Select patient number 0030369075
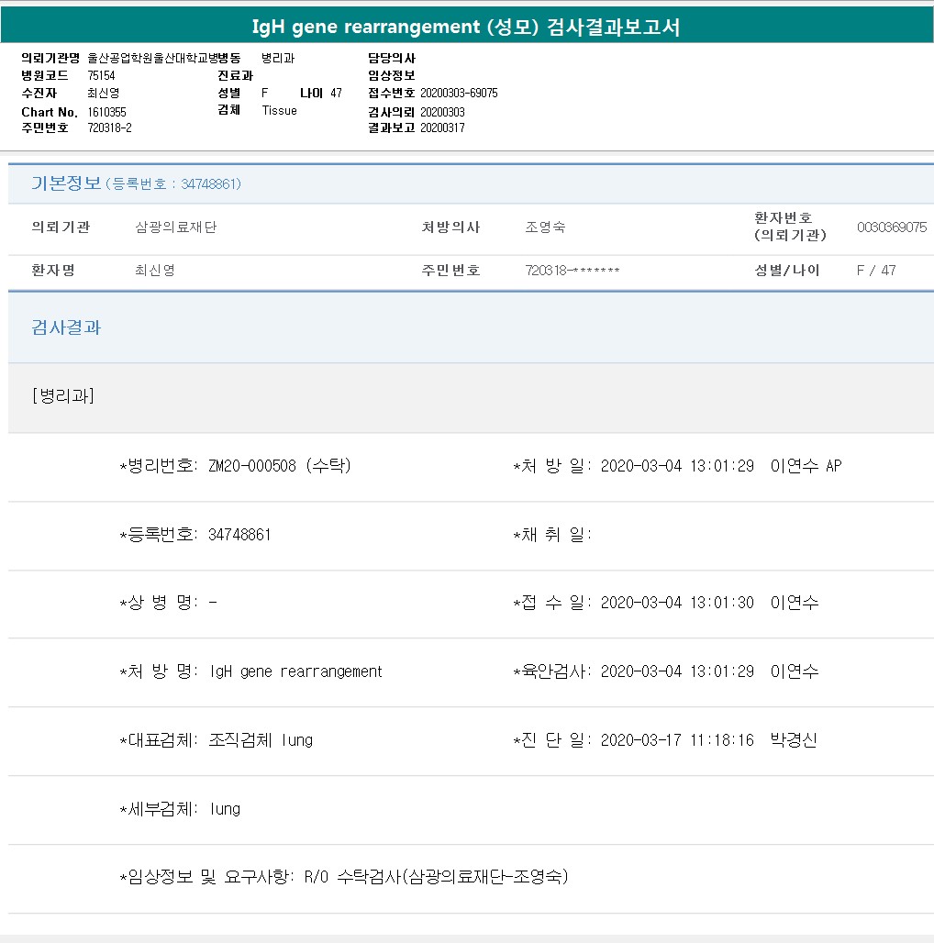The height and width of the screenshot is (943, 934). (891, 227)
